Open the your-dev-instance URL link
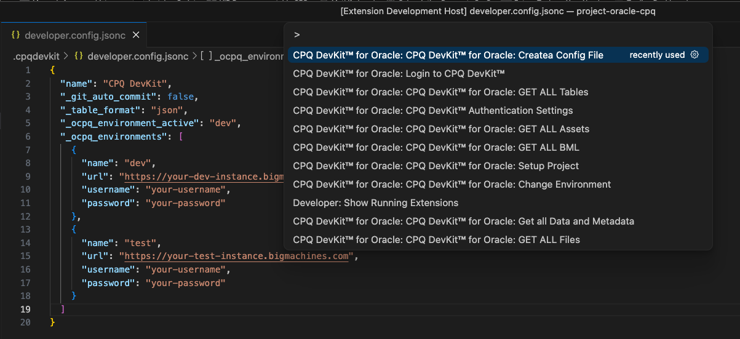 click(204, 177)
